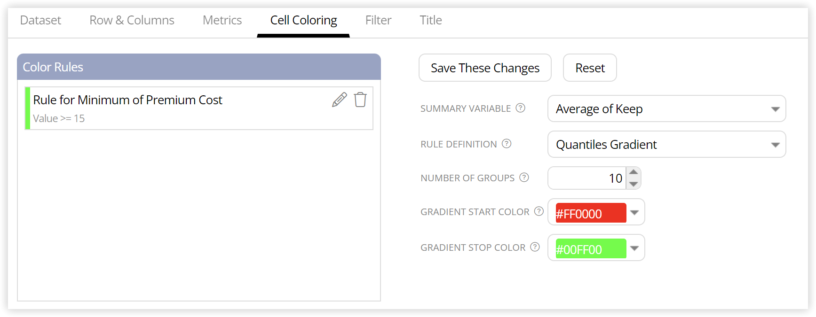Image resolution: width=816 pixels, height=317 pixels.
Task: Open the Row & Columns tab
Action: [x=132, y=20]
